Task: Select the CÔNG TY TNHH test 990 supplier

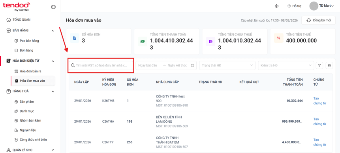Action: (x=170, y=99)
